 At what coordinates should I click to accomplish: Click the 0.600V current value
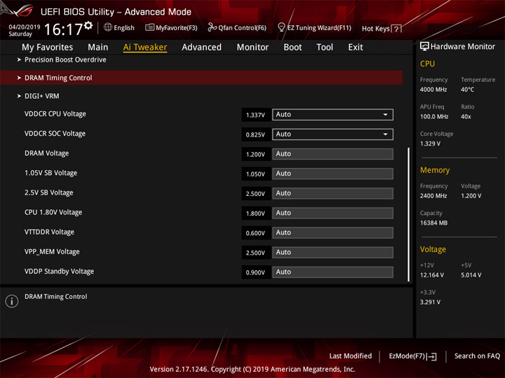coord(255,233)
